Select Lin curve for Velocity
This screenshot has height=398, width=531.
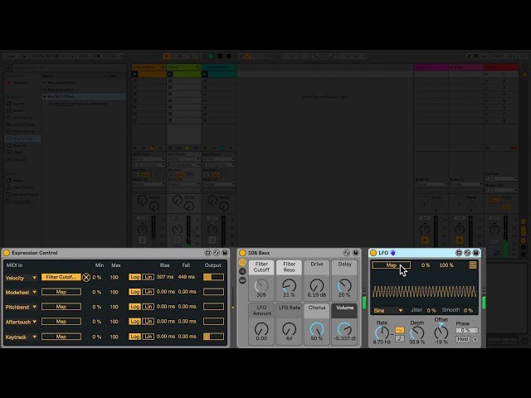[x=148, y=277]
